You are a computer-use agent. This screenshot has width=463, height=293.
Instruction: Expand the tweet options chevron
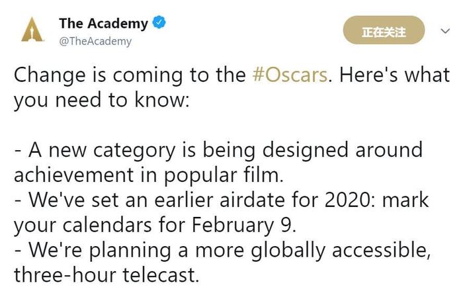[445, 30]
